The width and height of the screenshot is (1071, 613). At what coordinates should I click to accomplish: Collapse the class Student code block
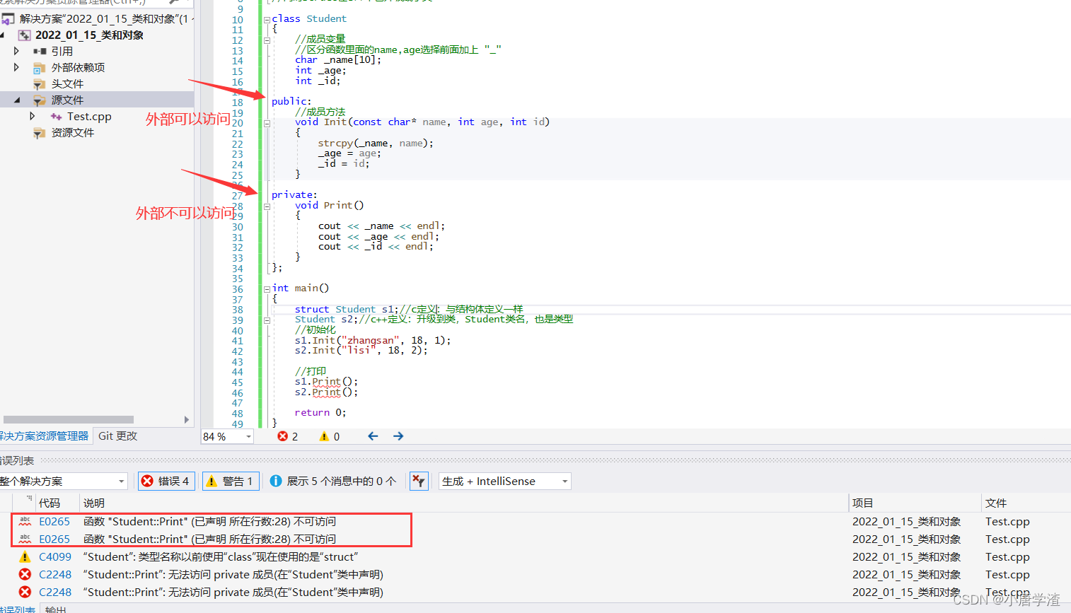tap(267, 20)
